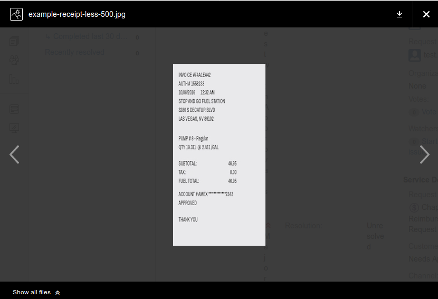This screenshot has height=299, width=438.
Task: Advance to the next attachment
Action: click(x=424, y=155)
